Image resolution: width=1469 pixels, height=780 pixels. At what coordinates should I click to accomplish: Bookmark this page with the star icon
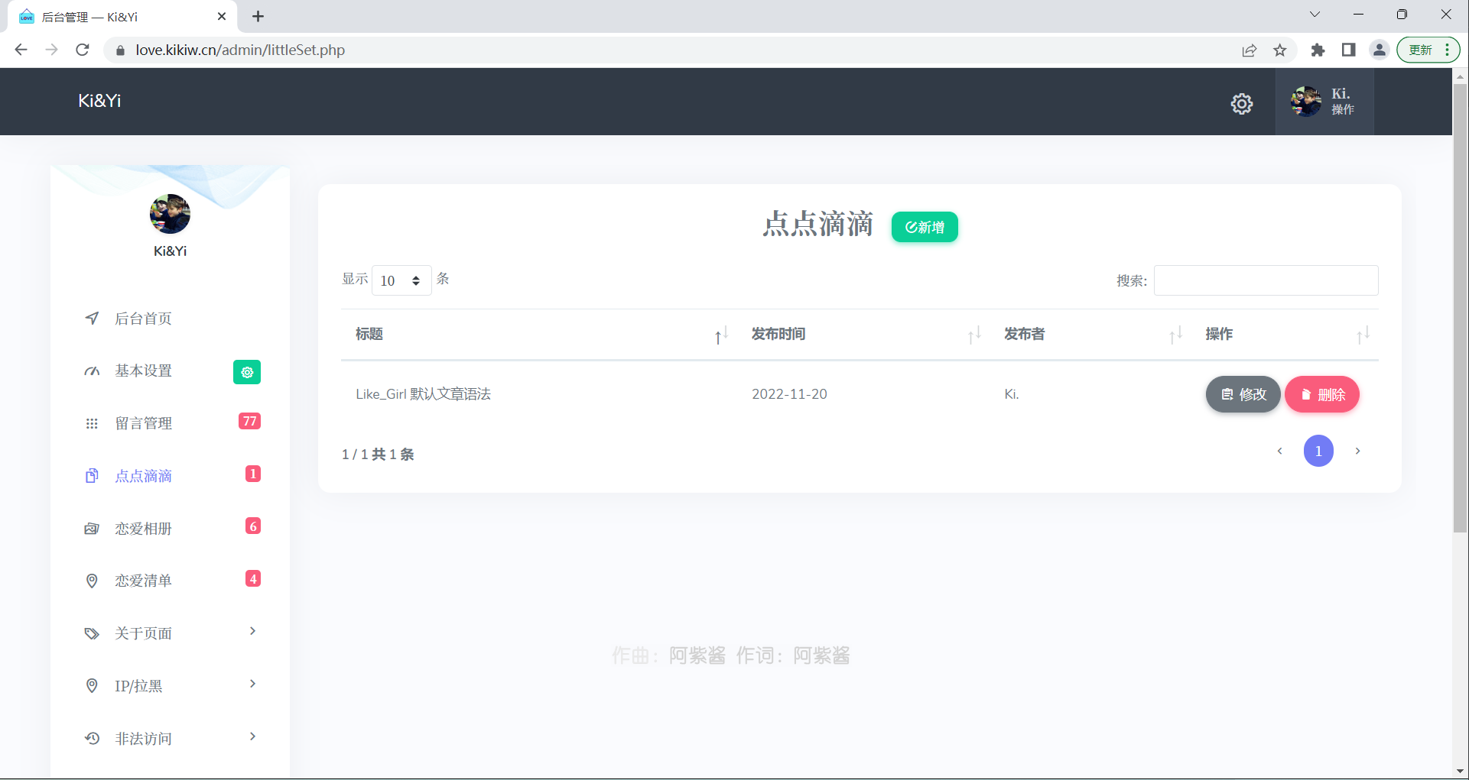(x=1280, y=50)
